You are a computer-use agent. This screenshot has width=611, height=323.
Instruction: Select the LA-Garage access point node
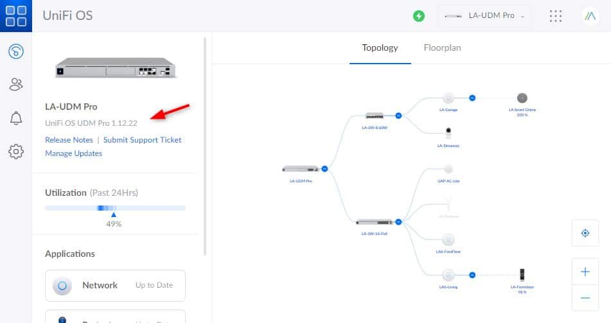tap(448, 98)
